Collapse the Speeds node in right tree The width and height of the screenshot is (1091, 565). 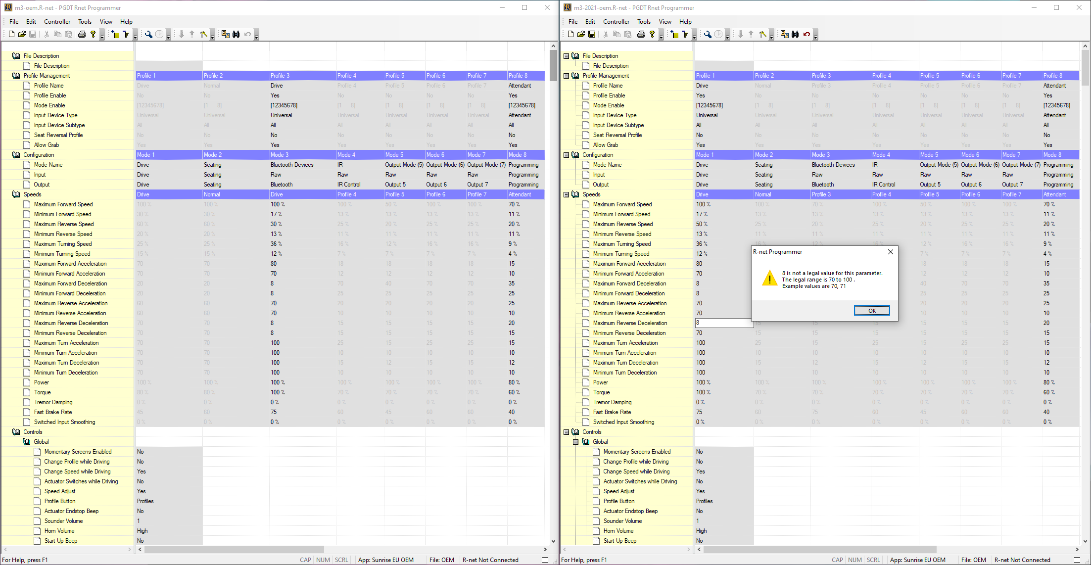click(566, 194)
